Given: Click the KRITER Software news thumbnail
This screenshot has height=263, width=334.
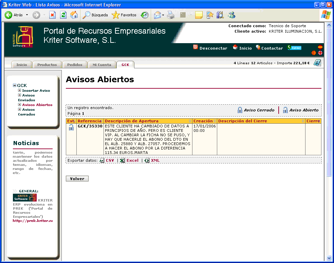Looking at the screenshot, I should 25,197.
